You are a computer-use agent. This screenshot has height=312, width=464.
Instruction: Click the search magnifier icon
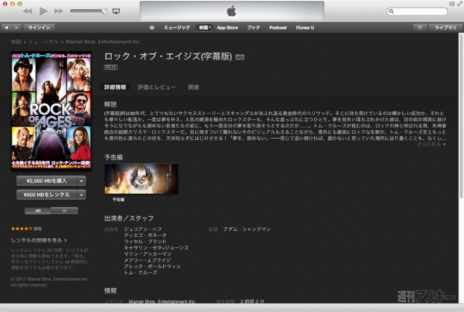click(391, 12)
